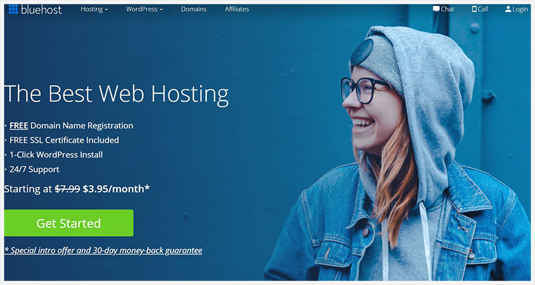Open the WordPress menu
535x285 pixels.
[x=141, y=9]
